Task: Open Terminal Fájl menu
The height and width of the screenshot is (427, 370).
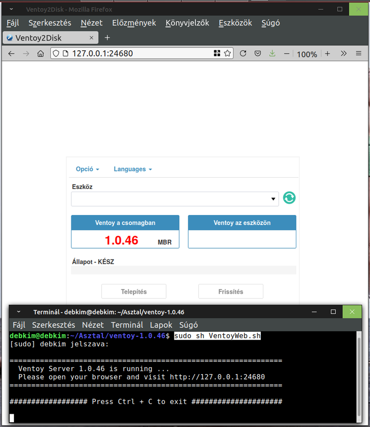Action: pyautogui.click(x=19, y=325)
